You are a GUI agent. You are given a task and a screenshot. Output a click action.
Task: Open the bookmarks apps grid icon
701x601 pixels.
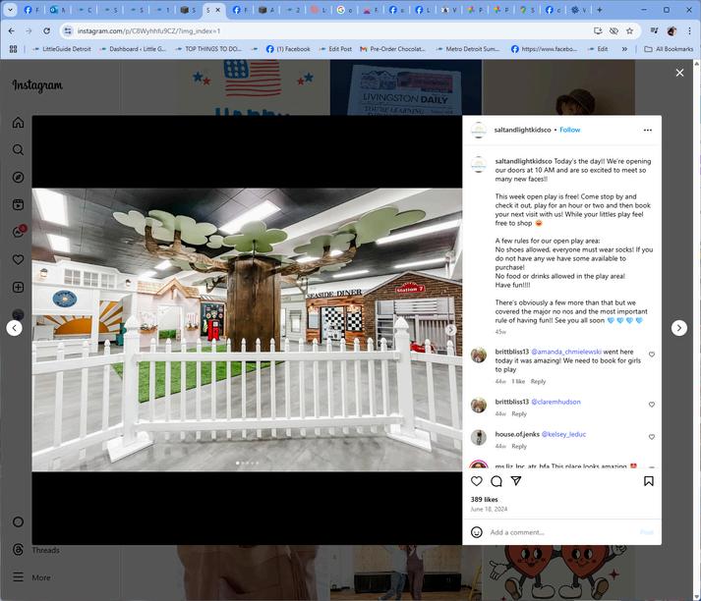(x=14, y=49)
